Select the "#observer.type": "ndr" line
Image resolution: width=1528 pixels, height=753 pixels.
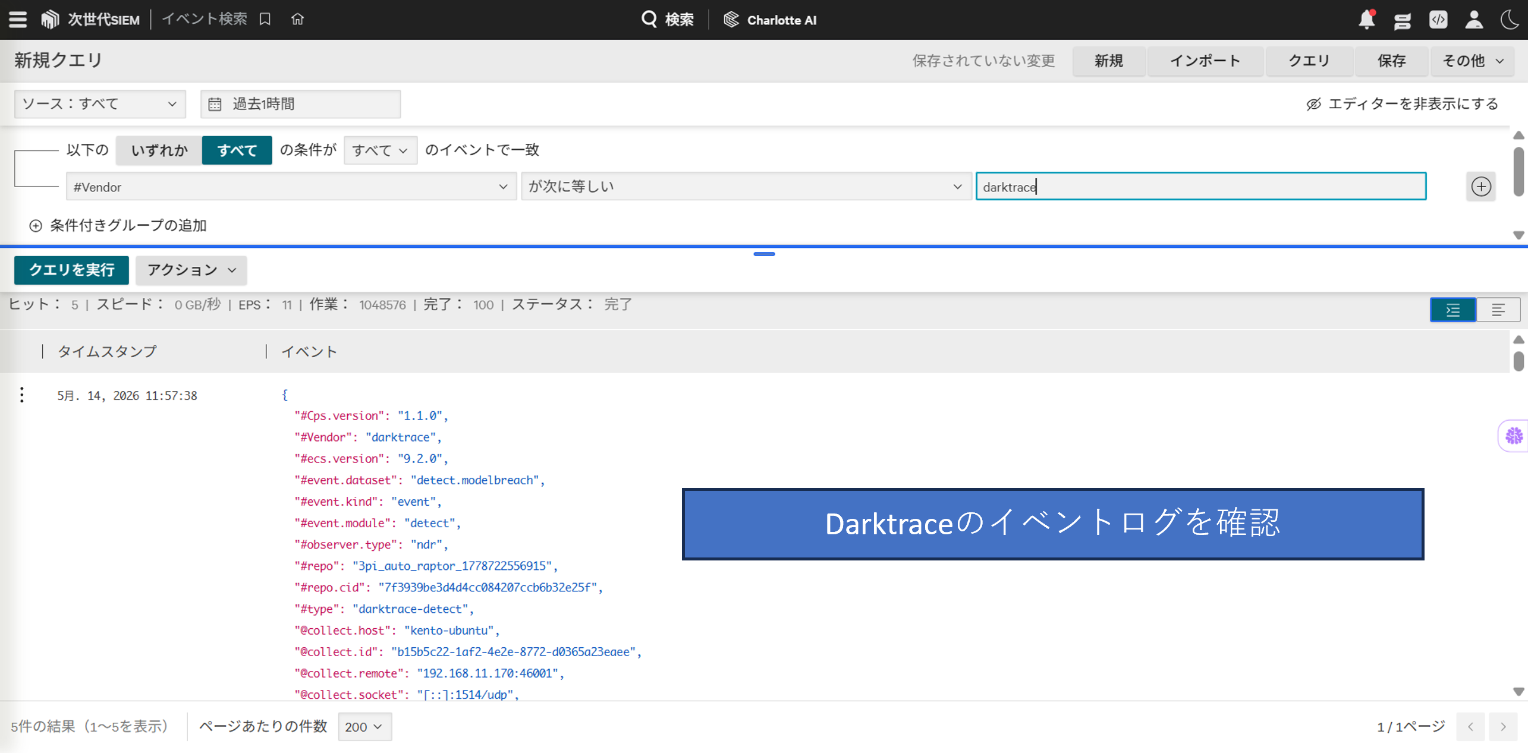click(x=372, y=545)
